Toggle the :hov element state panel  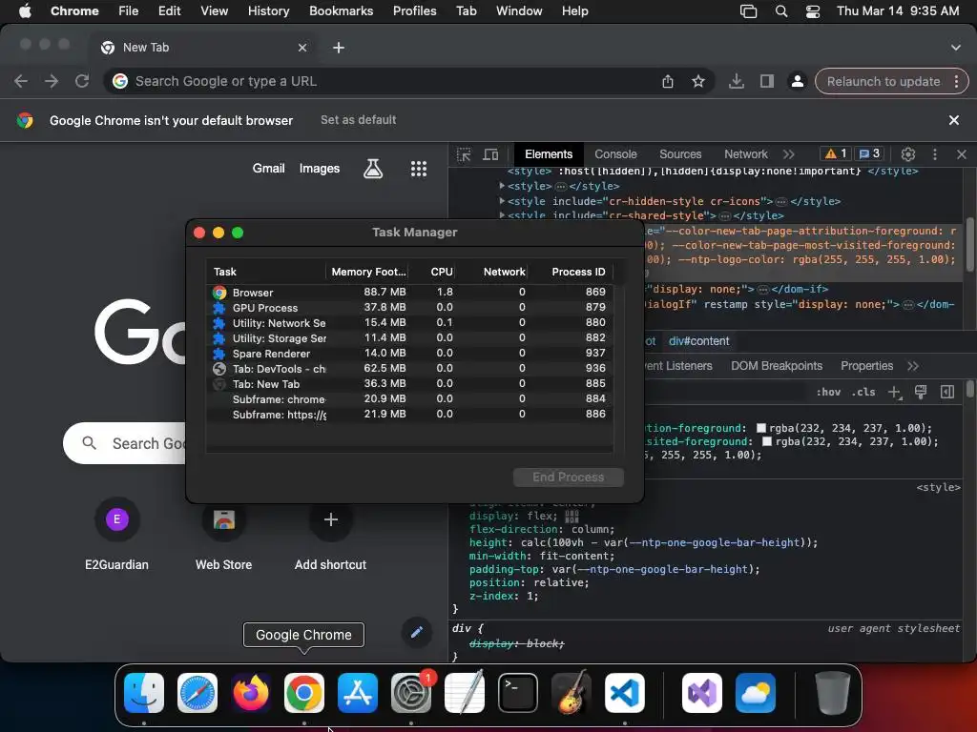pyautogui.click(x=828, y=392)
